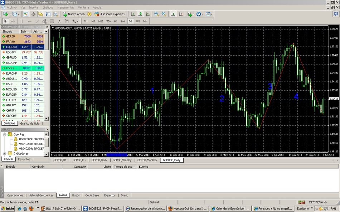
Task: Click the Nueva orden button
Action: (x=73, y=14)
